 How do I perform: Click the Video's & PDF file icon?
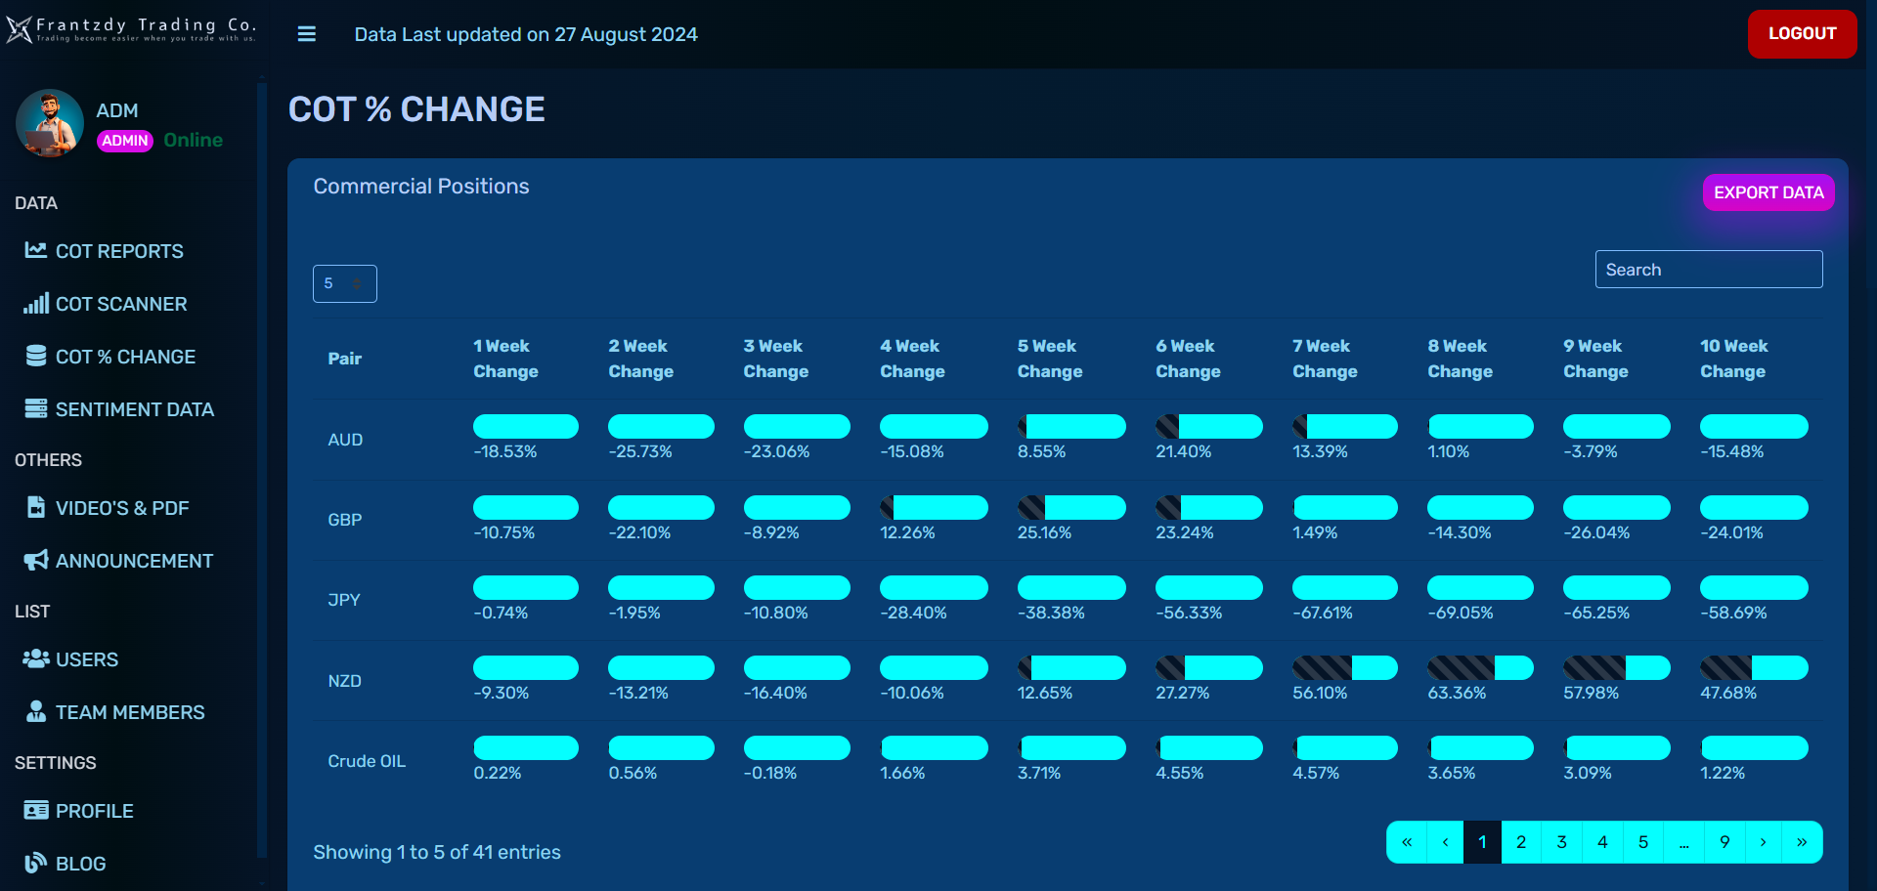[x=36, y=507]
